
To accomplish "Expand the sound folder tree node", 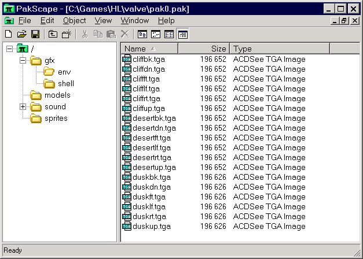I will click(23, 107).
